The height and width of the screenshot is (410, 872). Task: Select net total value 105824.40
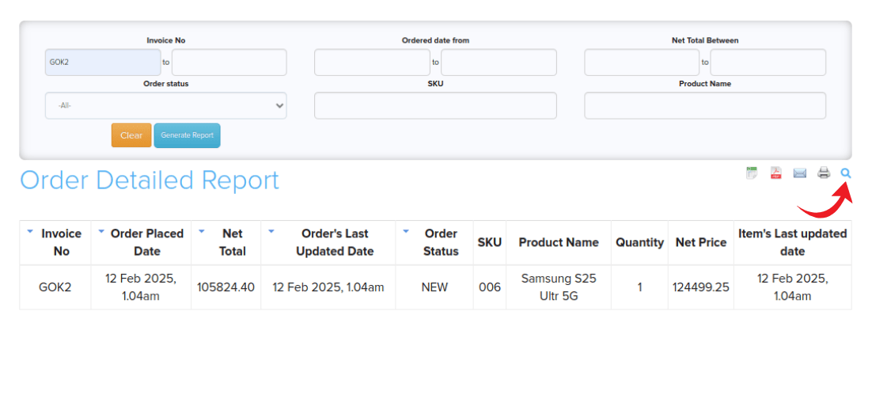226,287
